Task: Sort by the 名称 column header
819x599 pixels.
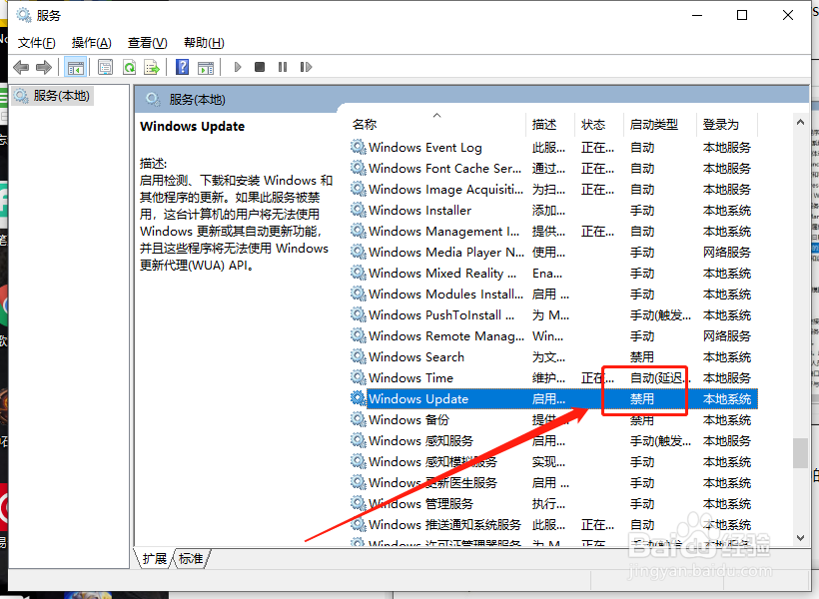Action: [x=436, y=124]
